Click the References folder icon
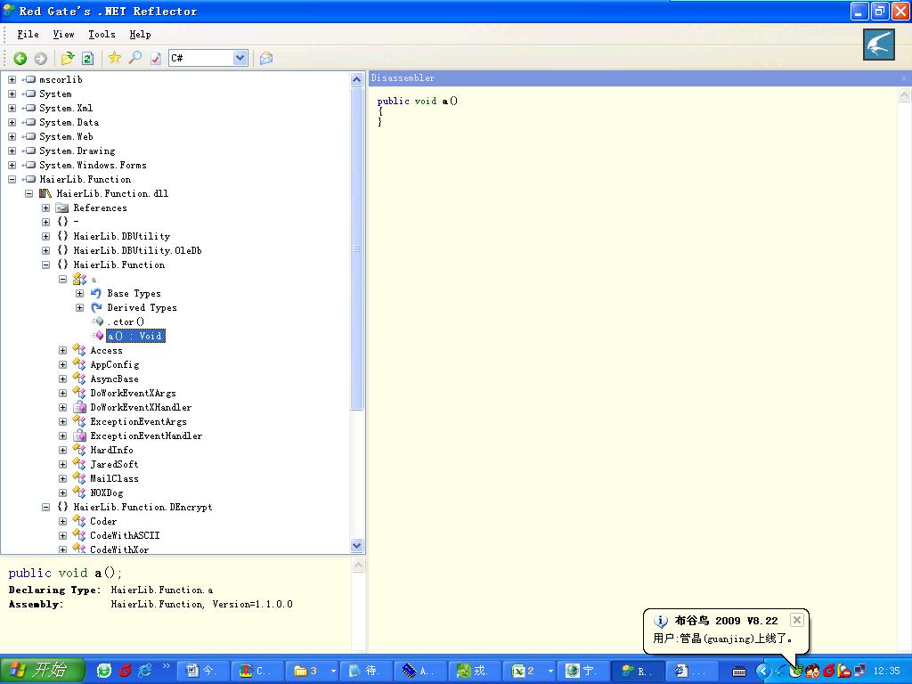Image resolution: width=912 pixels, height=684 pixels. [x=62, y=208]
